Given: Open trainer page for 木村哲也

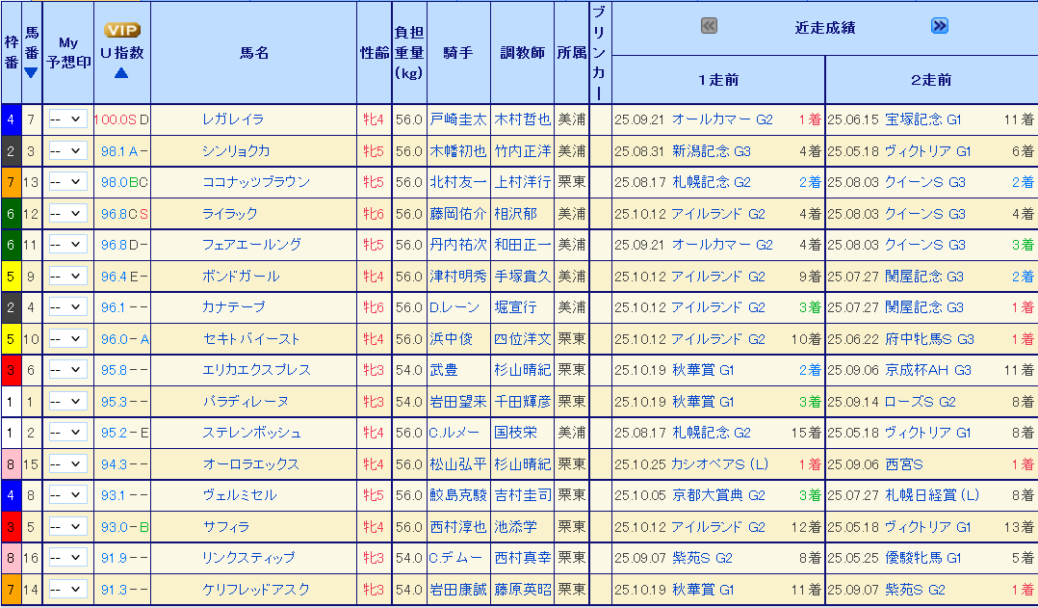Looking at the screenshot, I should [x=522, y=119].
